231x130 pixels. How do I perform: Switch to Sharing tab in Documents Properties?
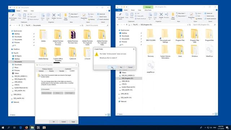coord(51,71)
